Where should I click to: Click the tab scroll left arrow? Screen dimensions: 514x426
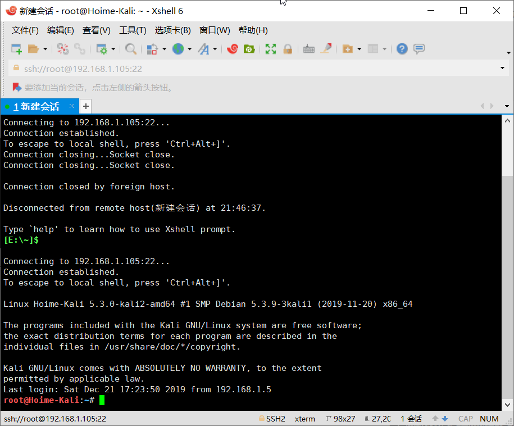pos(482,106)
